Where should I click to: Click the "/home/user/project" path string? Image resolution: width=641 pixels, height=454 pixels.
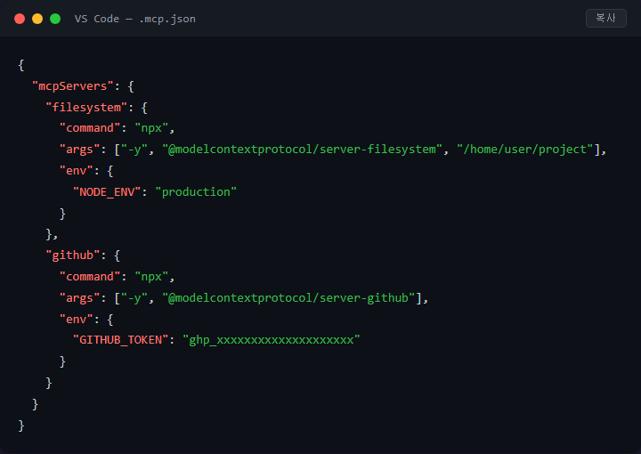(525, 150)
